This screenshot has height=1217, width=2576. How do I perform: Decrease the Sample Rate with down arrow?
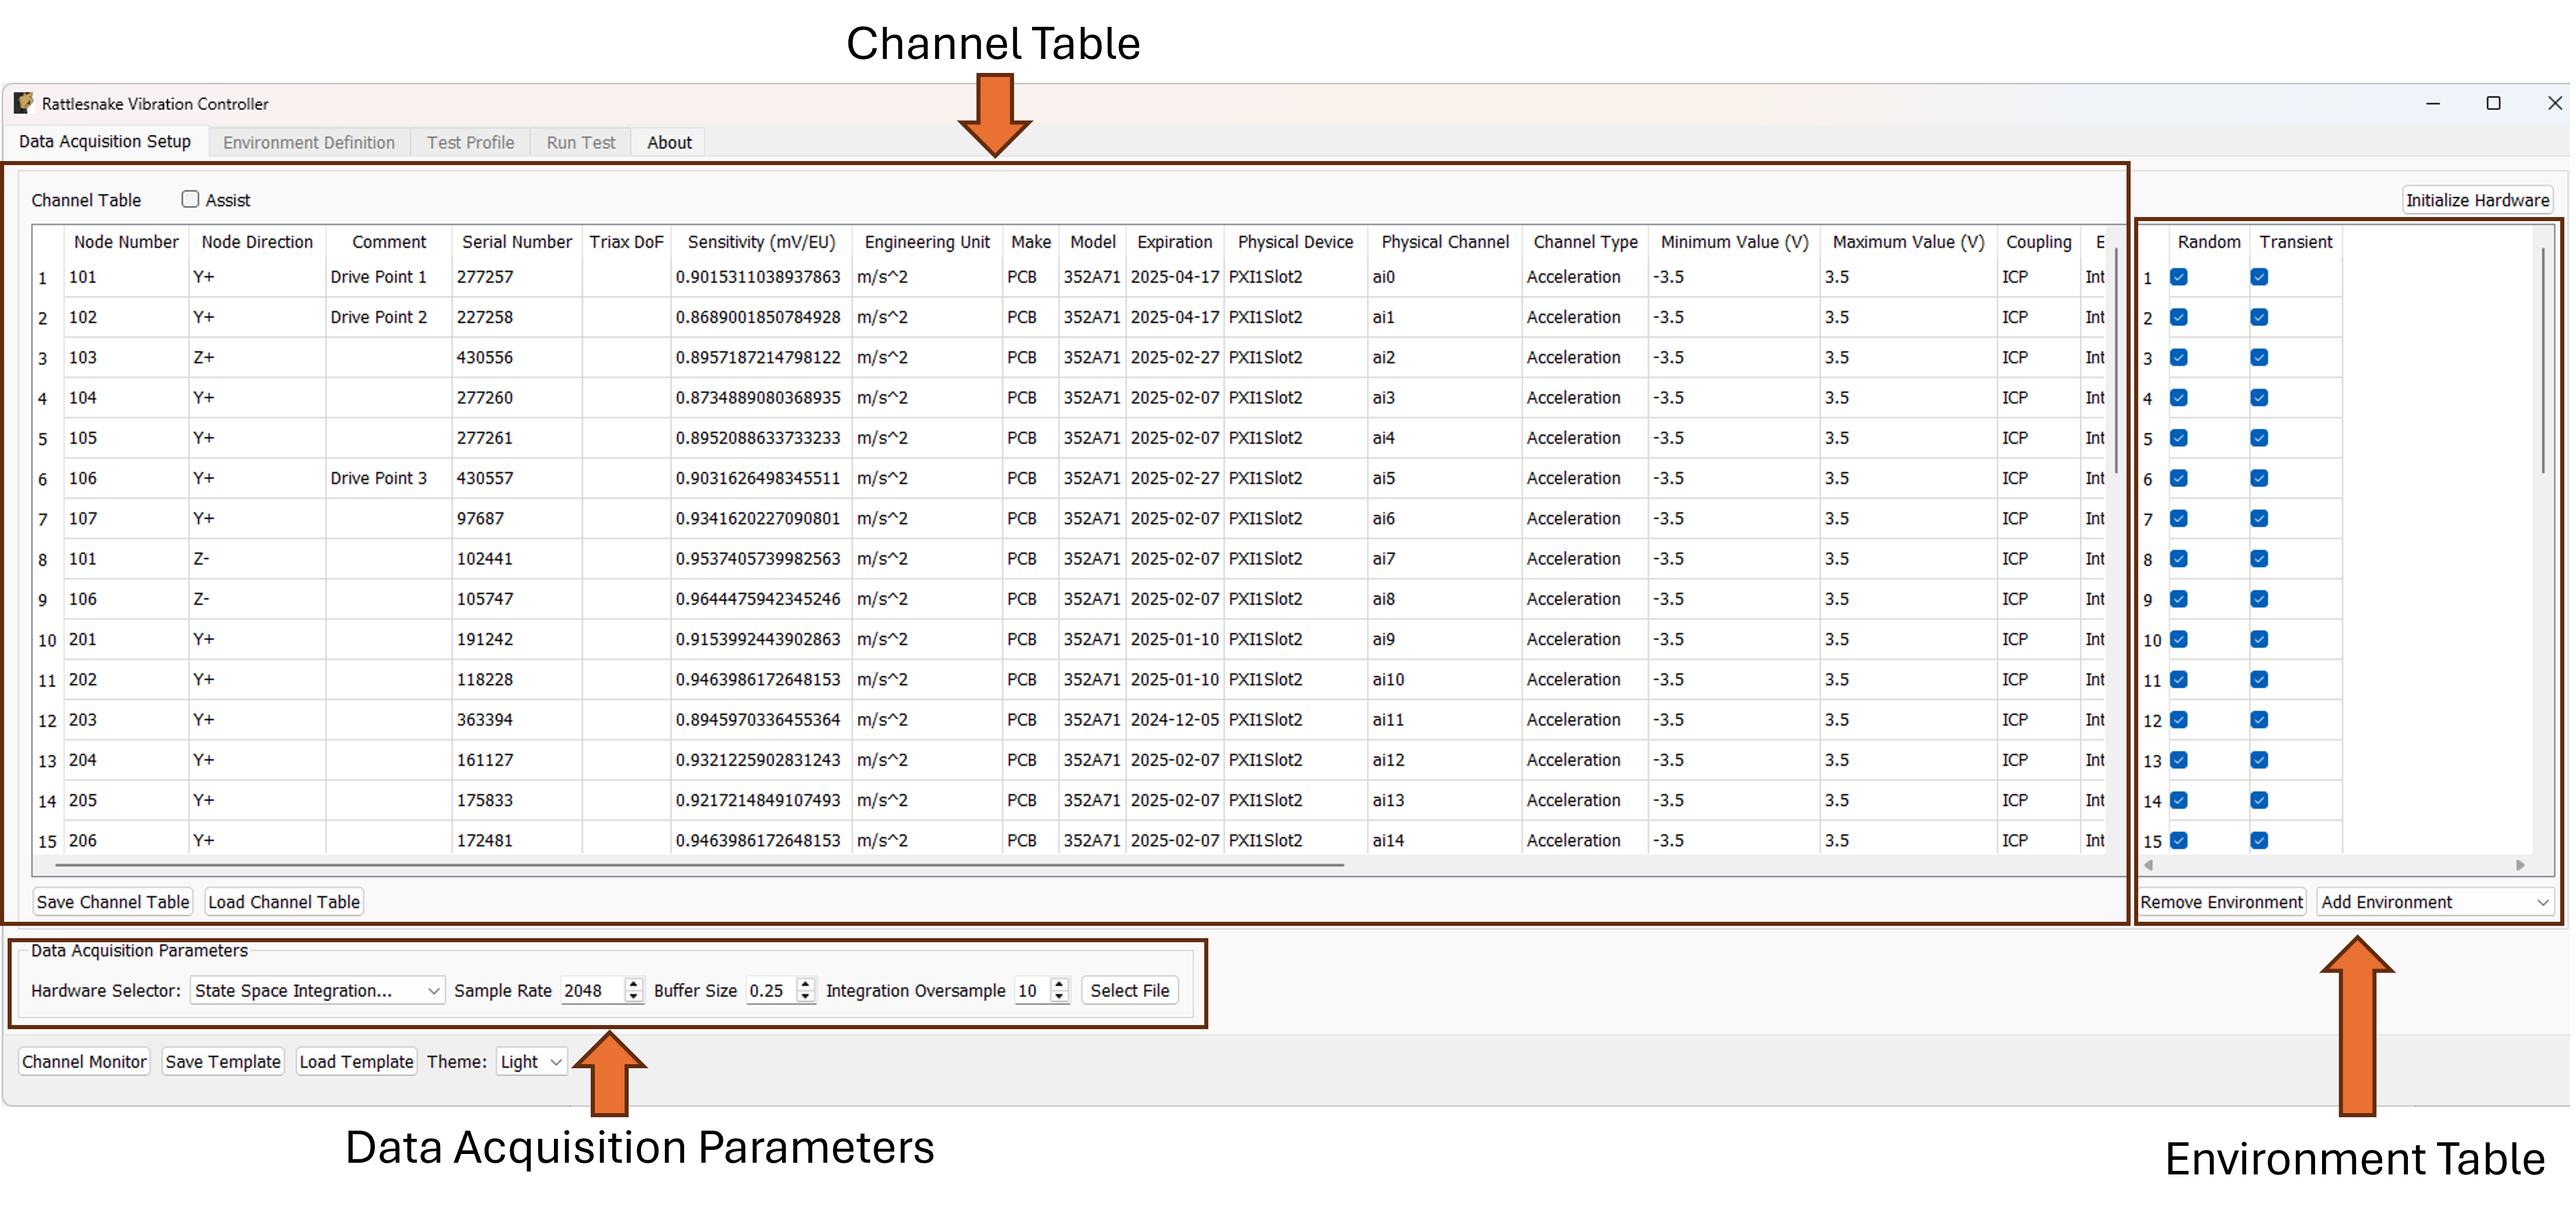pyautogui.click(x=633, y=997)
